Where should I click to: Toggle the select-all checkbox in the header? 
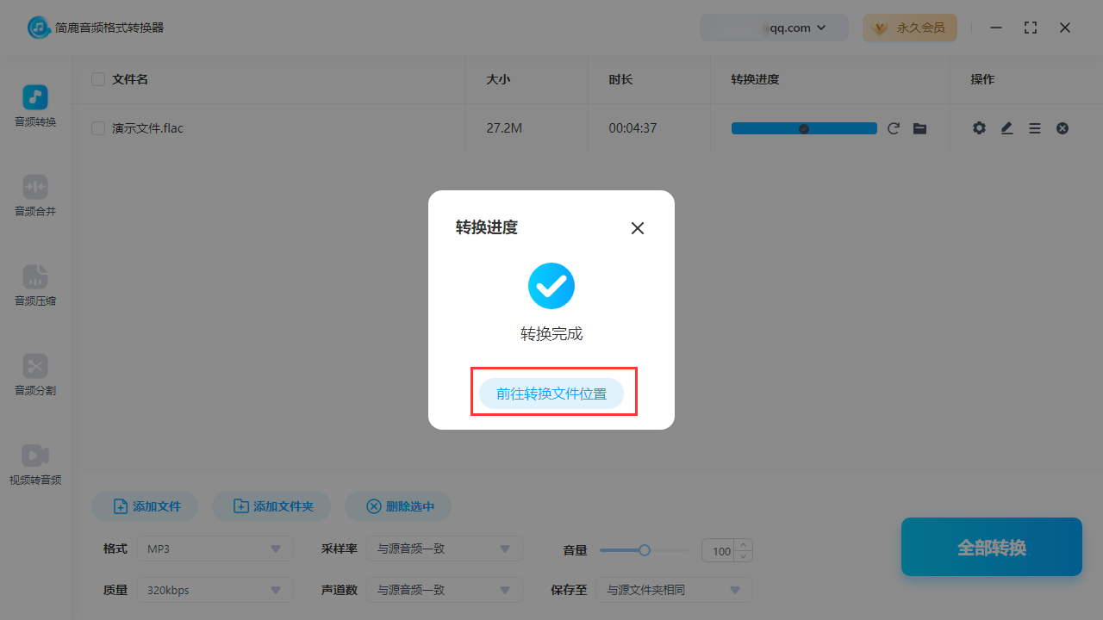click(x=97, y=78)
